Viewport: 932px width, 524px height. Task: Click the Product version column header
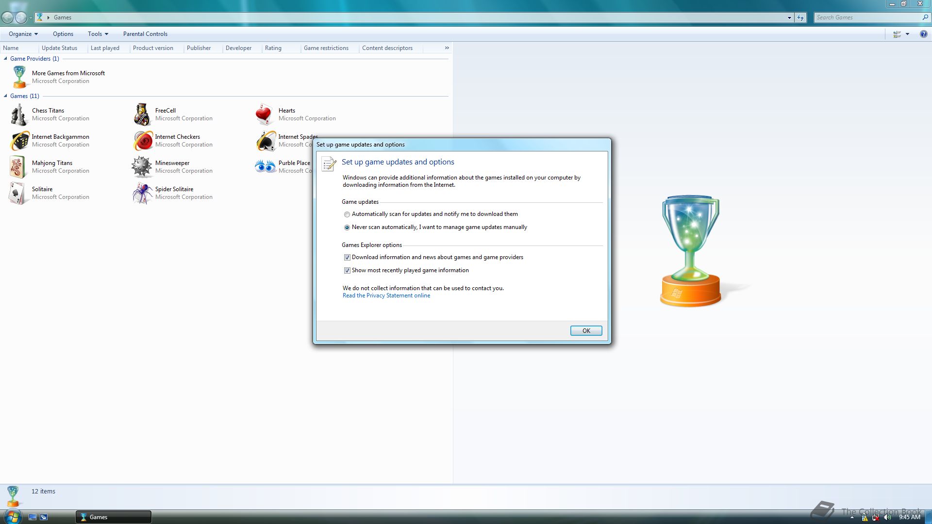pyautogui.click(x=157, y=48)
